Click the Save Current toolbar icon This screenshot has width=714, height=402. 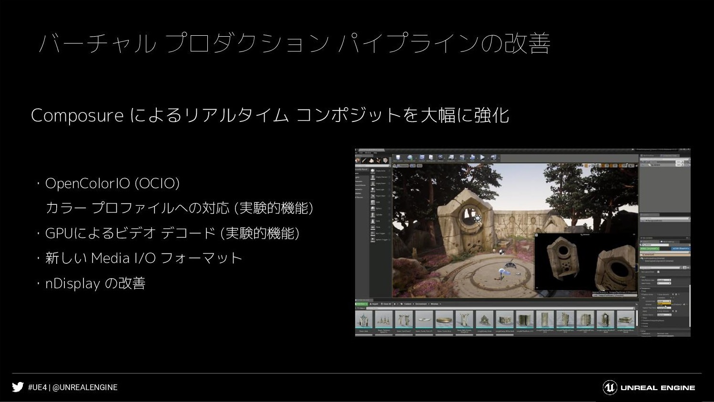pyautogui.click(x=398, y=158)
